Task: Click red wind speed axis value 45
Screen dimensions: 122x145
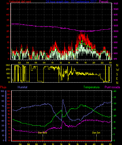Action: [8, 9]
